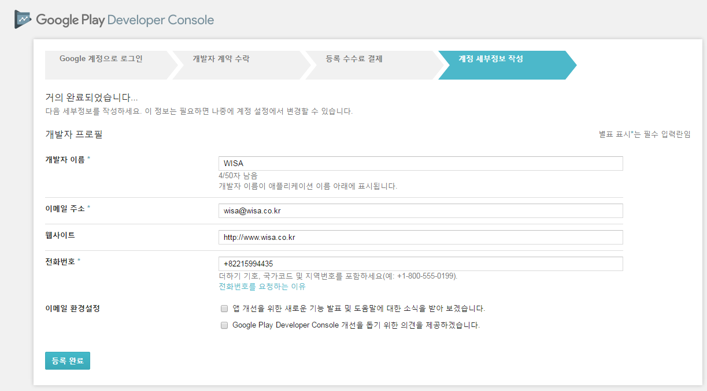This screenshot has height=391, width=707.
Task: Click the instruction text starting '다음 세부정보를 작성하세요'
Action: point(199,111)
